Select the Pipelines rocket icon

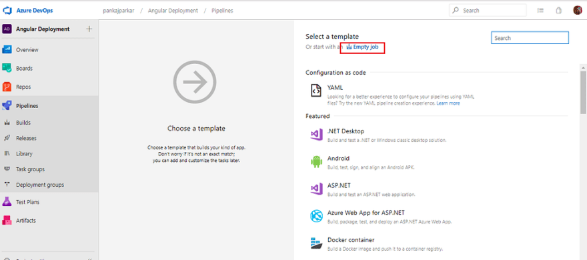coord(7,106)
